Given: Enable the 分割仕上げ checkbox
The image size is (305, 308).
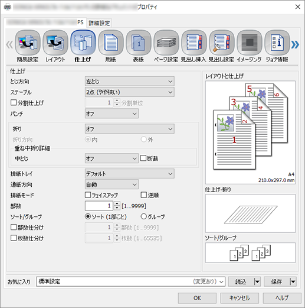Looking at the screenshot, I should (x=14, y=102).
